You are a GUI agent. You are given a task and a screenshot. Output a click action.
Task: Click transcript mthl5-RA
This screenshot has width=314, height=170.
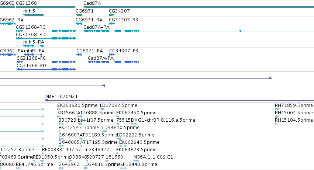pyautogui.click(x=34, y=42)
